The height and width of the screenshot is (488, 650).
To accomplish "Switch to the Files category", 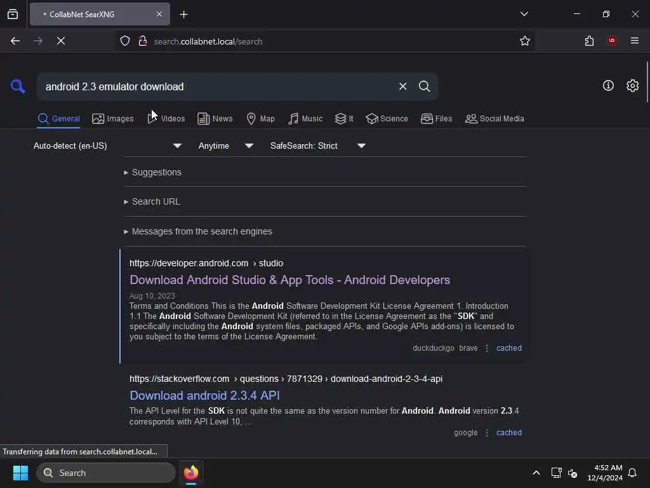I will (x=437, y=119).
